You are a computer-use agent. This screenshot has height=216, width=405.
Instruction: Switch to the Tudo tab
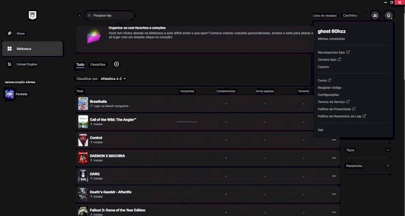(x=80, y=65)
